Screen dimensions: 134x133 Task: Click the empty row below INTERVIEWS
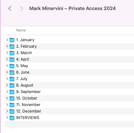(69, 124)
